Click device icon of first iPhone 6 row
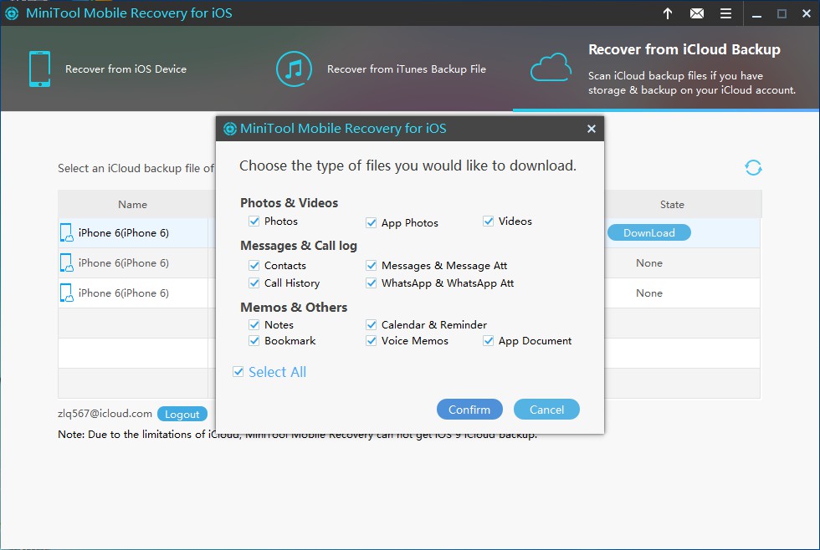 (x=66, y=233)
